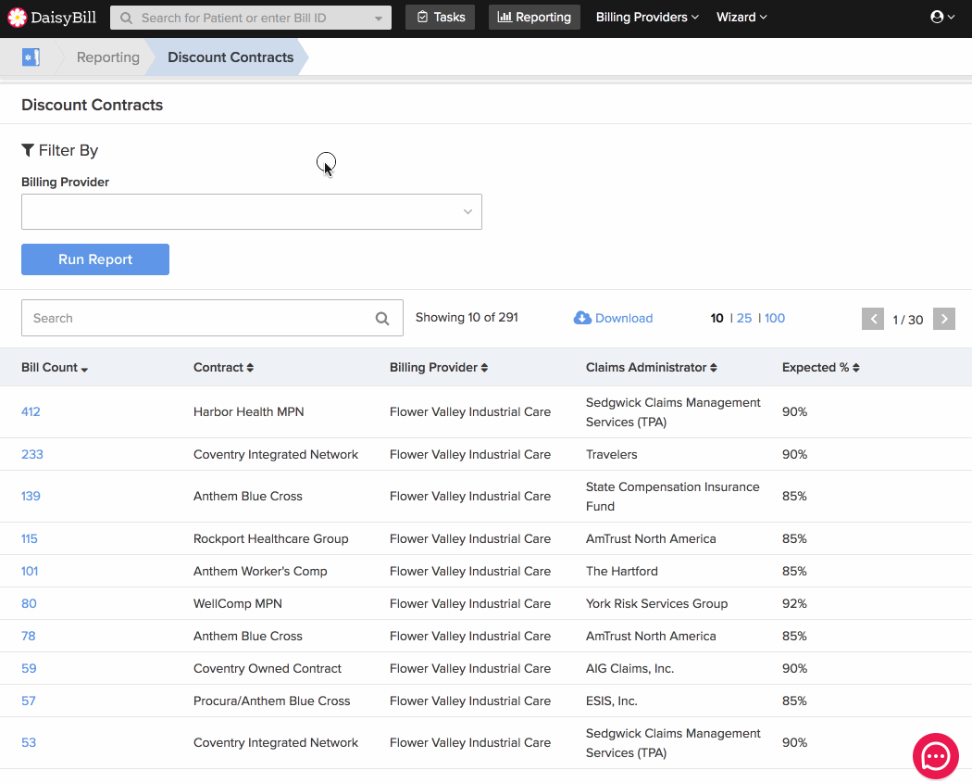Viewport: 972px width, 783px height.
Task: Open the 101 bill count link
Action: 30,571
